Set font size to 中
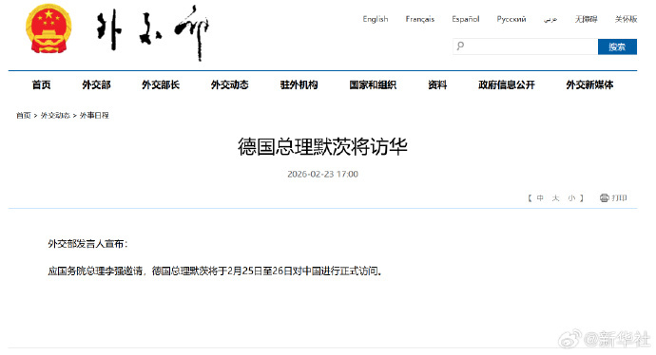656x355 pixels. coord(540,198)
